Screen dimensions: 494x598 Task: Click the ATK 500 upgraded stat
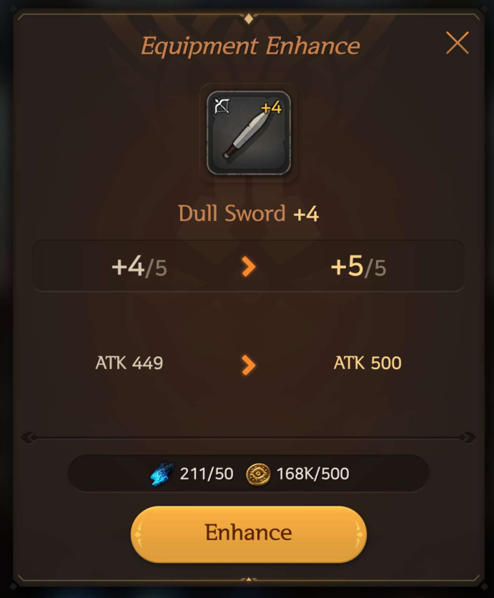[x=367, y=363]
